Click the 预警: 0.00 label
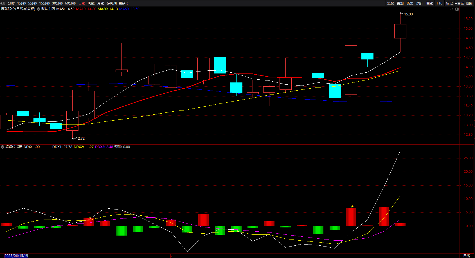 click(x=122, y=147)
